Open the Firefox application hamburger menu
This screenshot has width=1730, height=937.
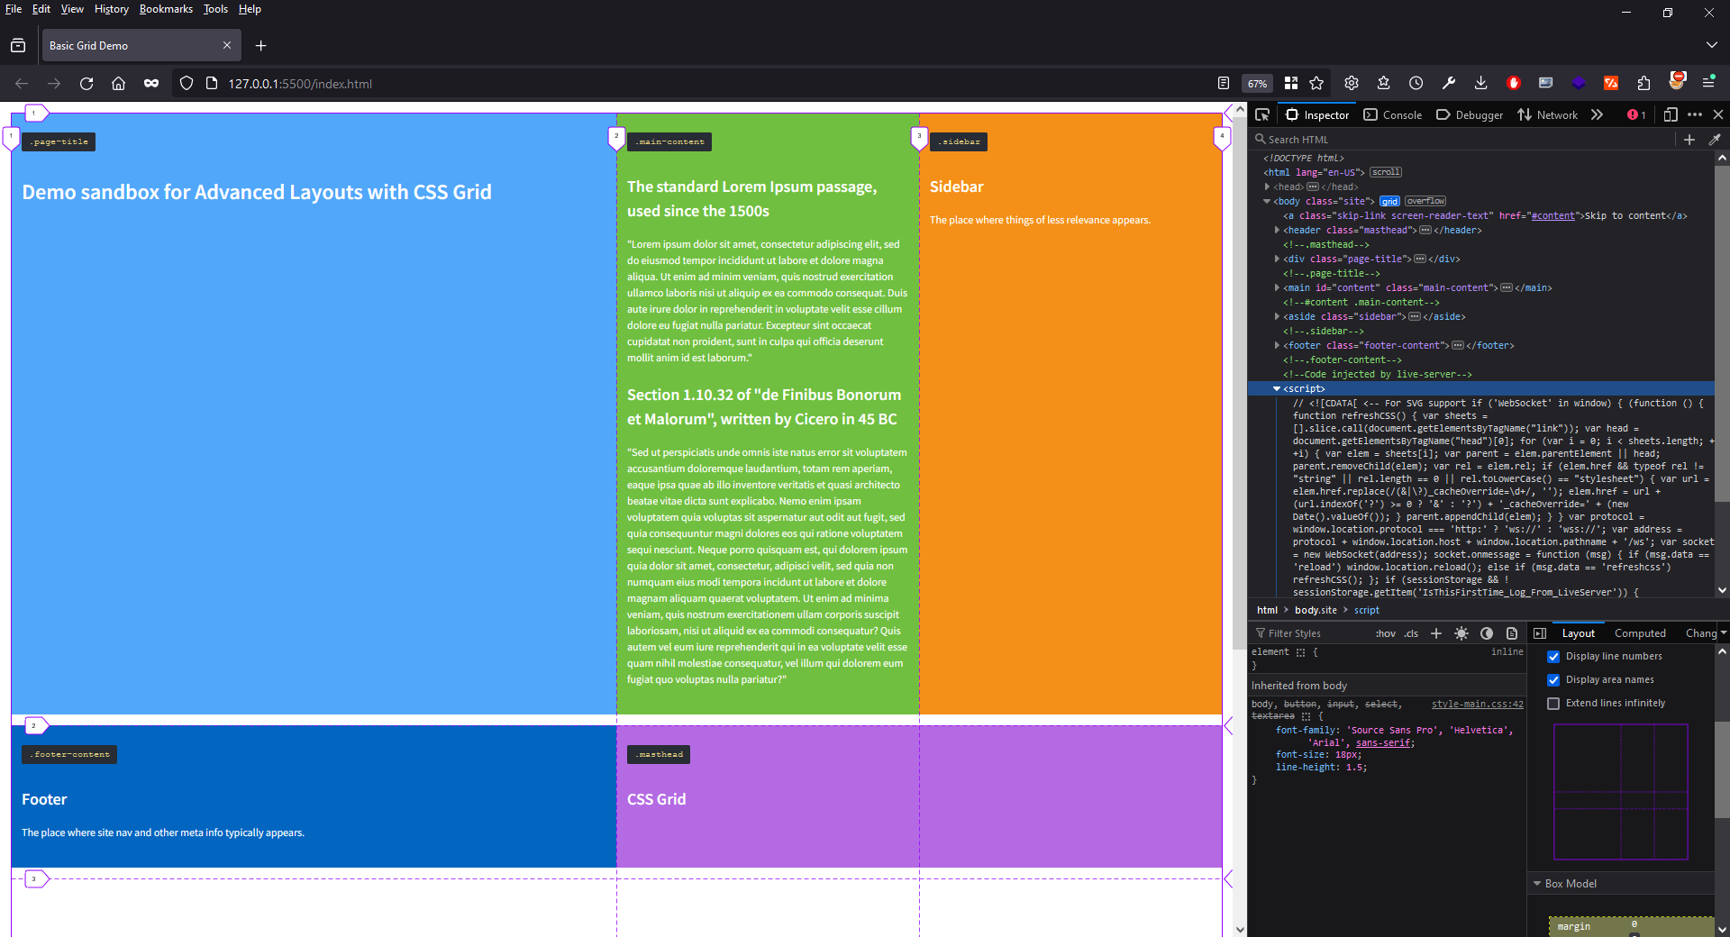click(1708, 82)
